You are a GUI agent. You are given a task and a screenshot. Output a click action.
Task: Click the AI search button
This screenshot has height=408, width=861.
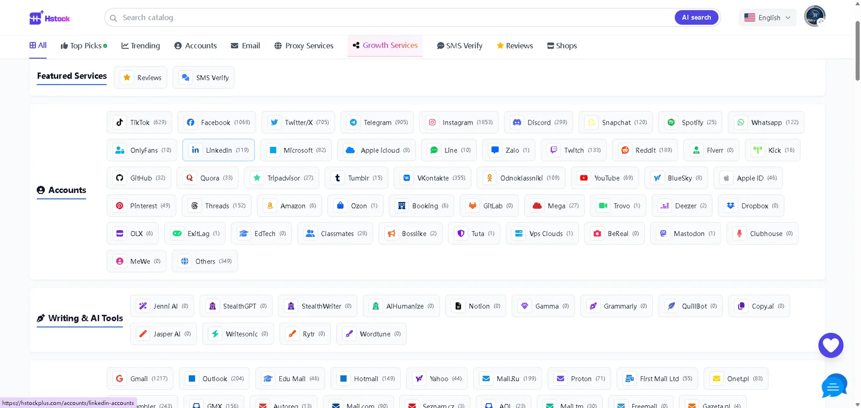[x=696, y=18]
